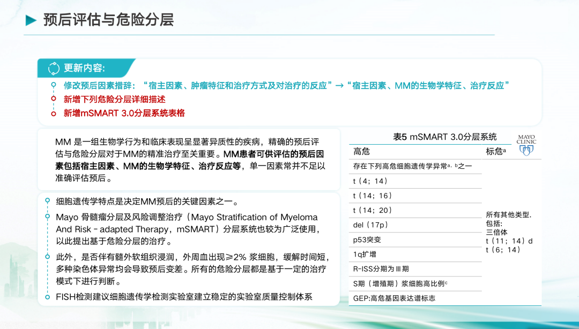This screenshot has width=579, height=329.
Task: Click the 标危 column header
Action: tap(496, 152)
